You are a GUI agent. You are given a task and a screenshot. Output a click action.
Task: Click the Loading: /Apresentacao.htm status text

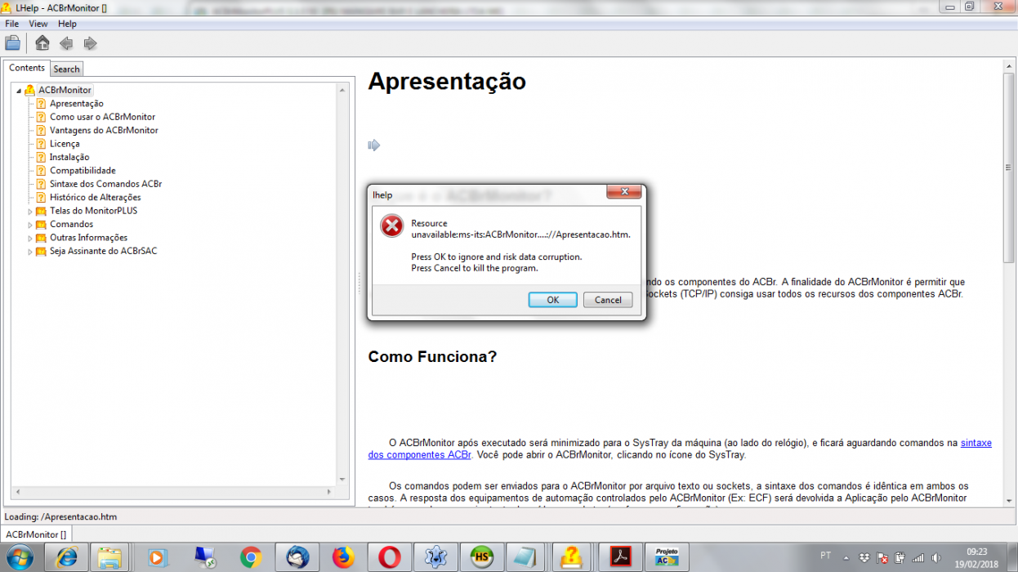pos(61,517)
